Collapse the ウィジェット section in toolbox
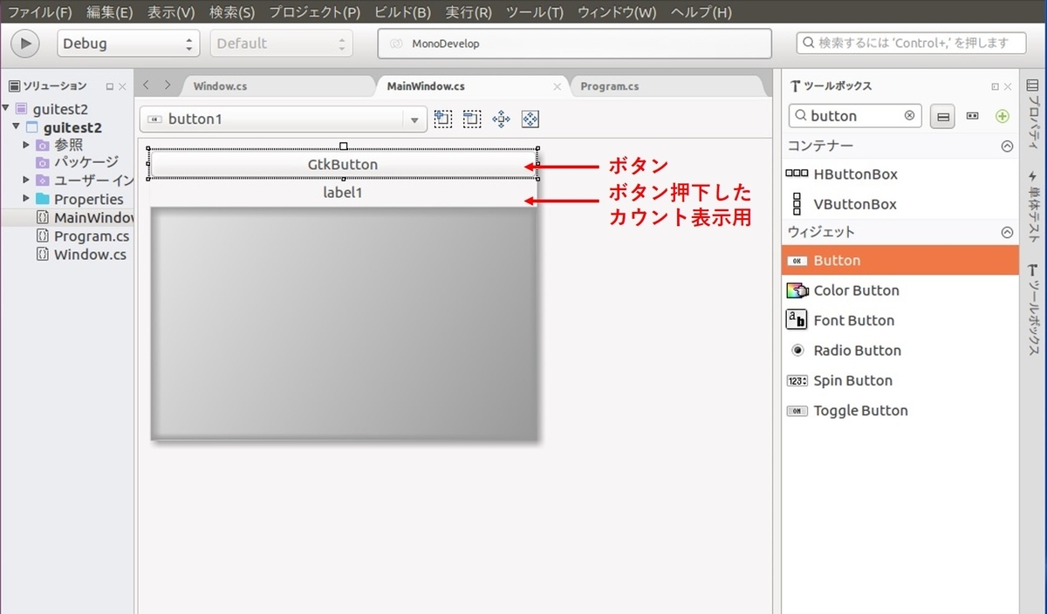Image resolution: width=1047 pixels, height=614 pixels. point(1008,231)
